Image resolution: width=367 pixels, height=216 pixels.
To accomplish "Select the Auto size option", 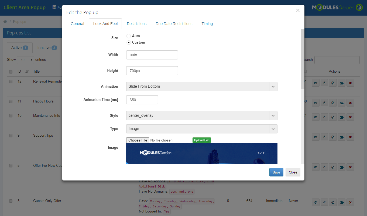I will [x=128, y=36].
